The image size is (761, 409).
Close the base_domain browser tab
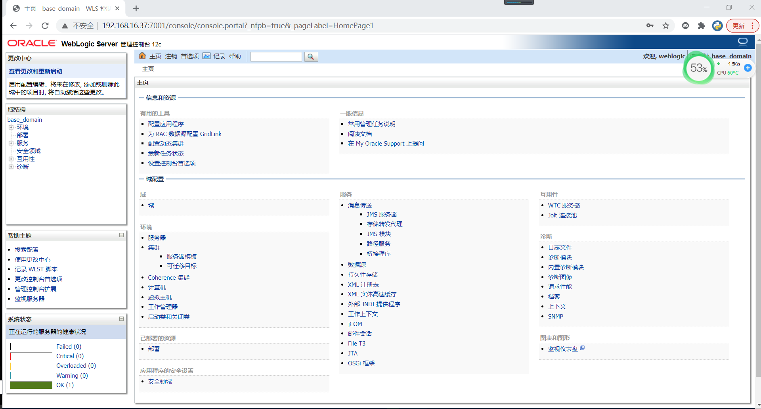[x=117, y=8]
